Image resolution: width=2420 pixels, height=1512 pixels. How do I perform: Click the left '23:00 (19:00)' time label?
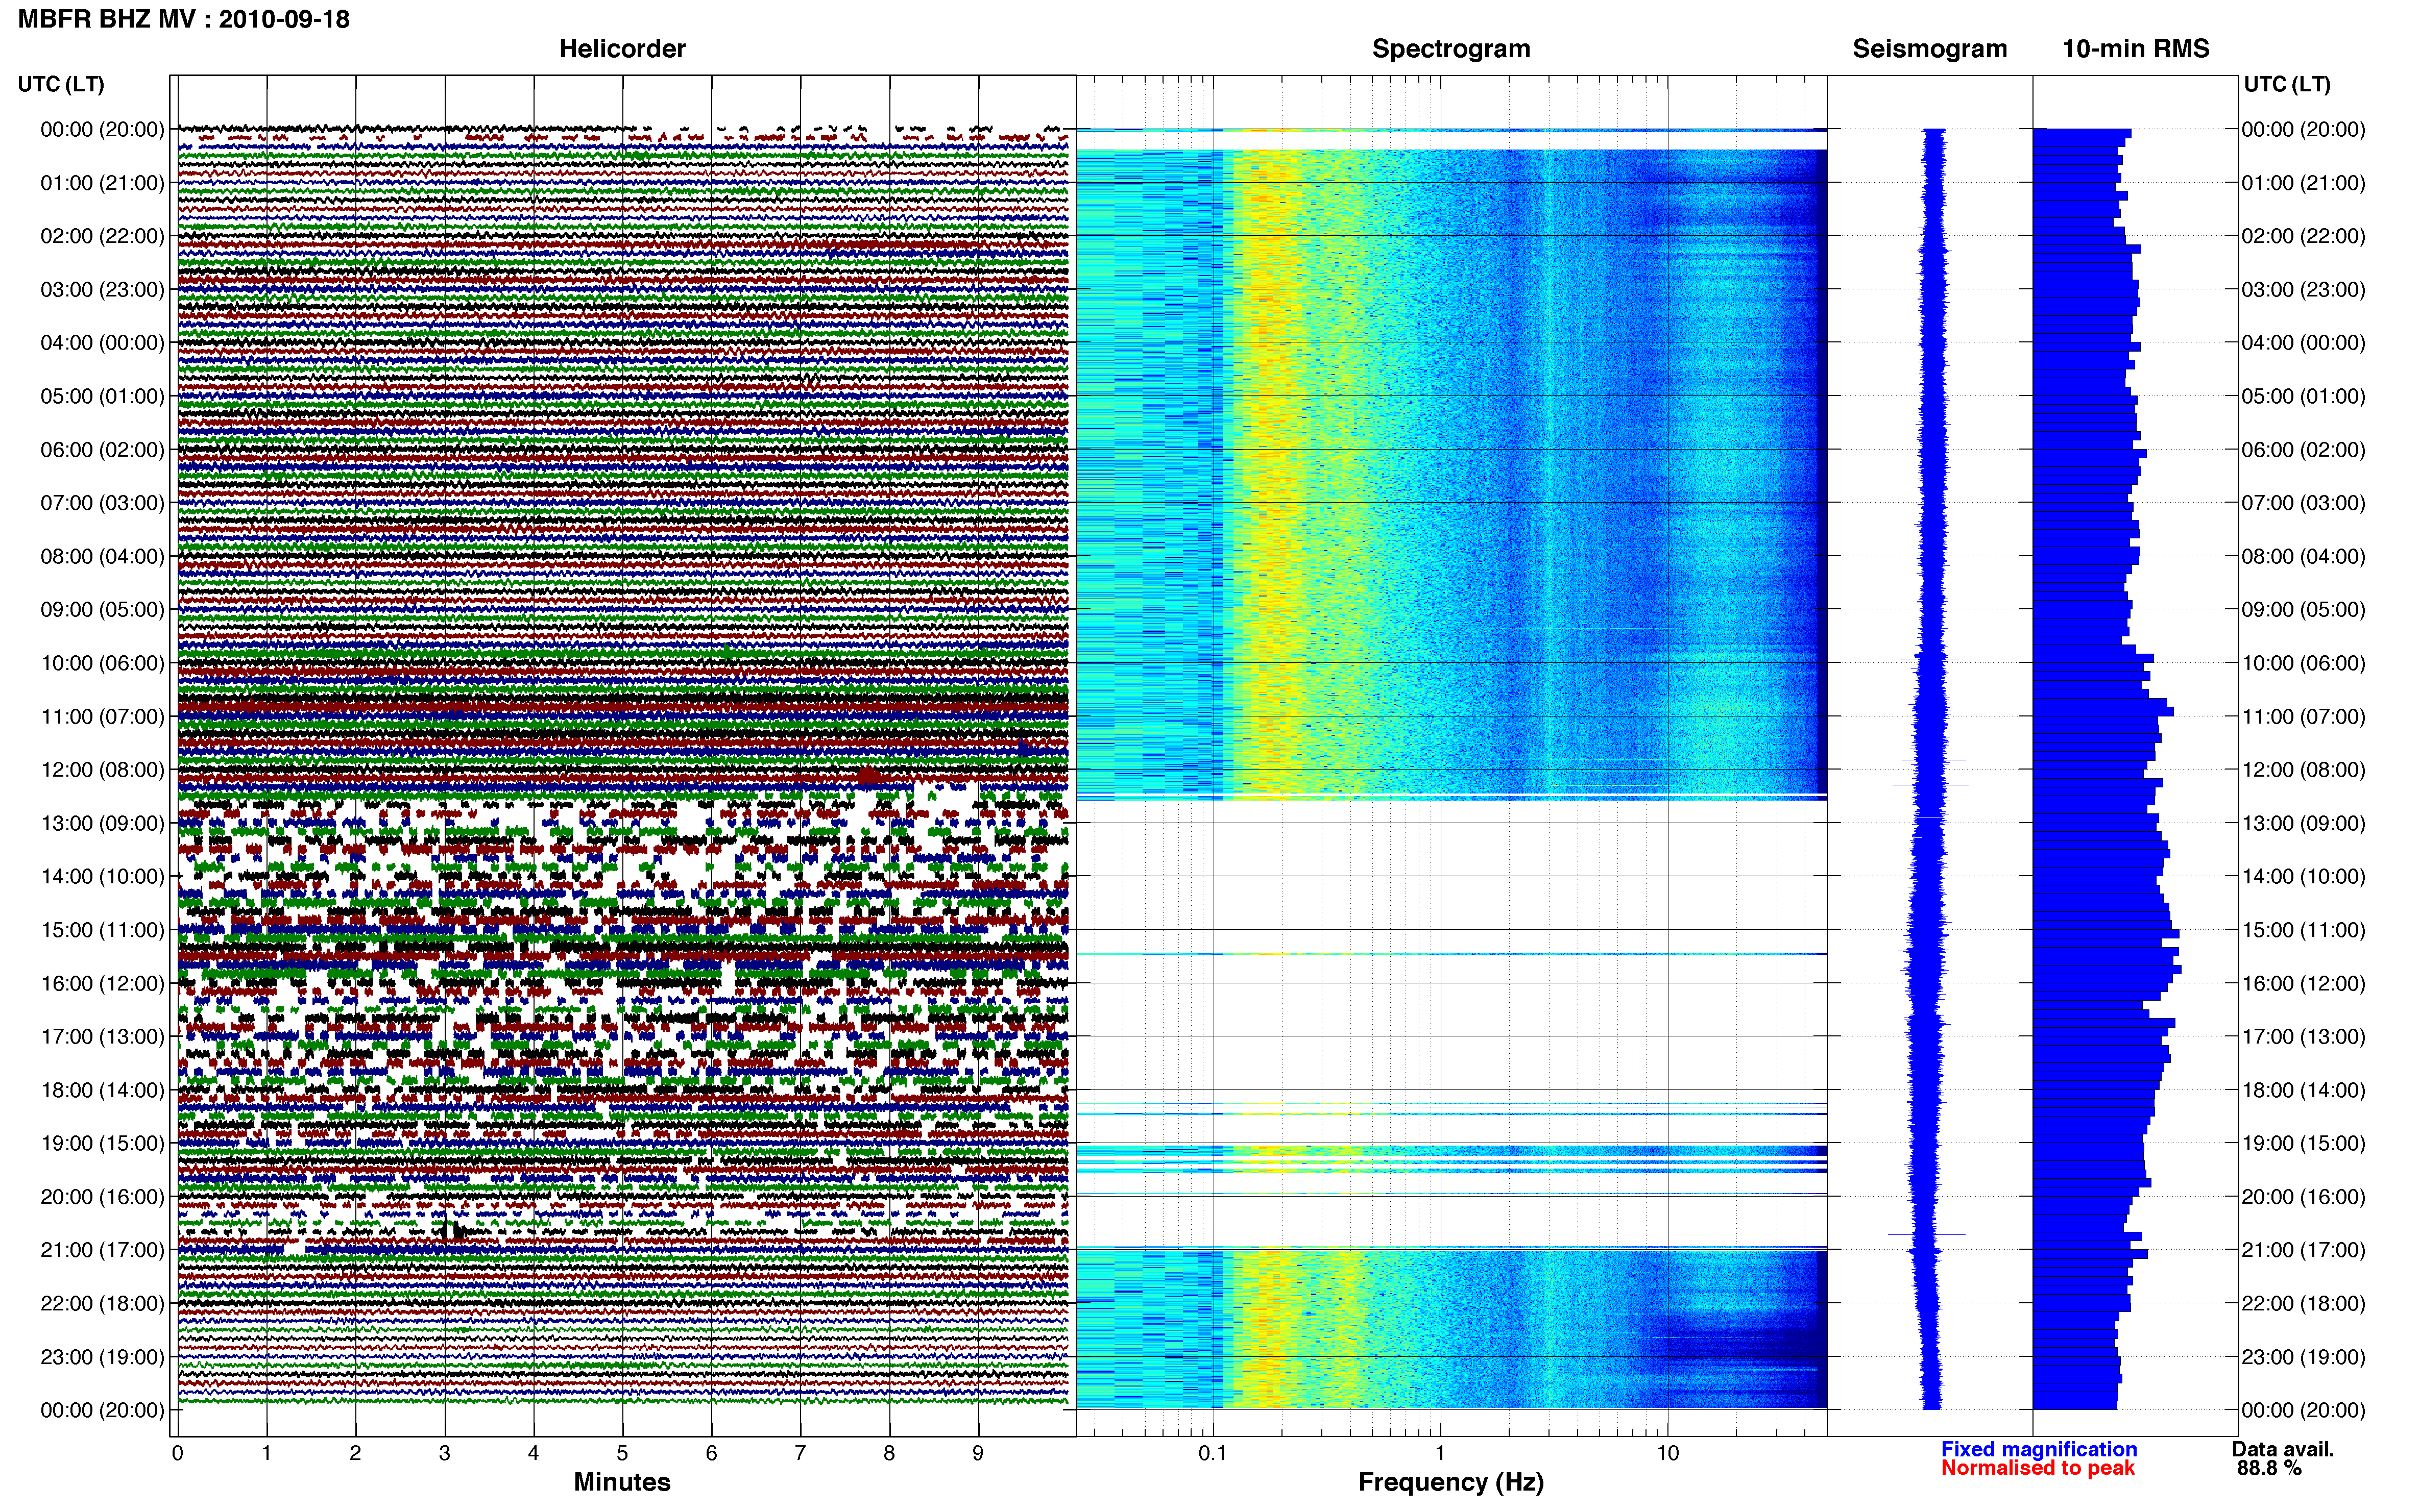click(x=102, y=1357)
